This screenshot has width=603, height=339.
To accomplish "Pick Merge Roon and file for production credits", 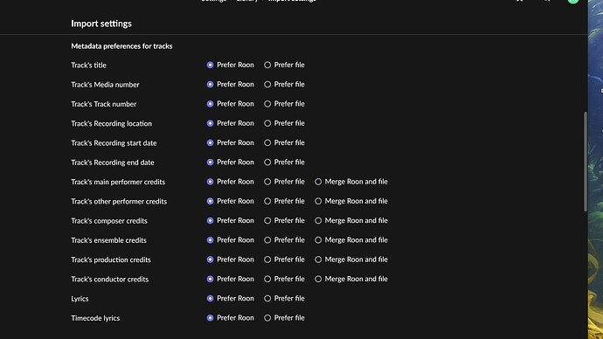I will point(318,259).
